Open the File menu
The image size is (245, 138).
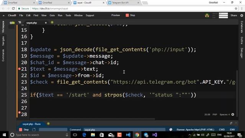click(x=21, y=15)
